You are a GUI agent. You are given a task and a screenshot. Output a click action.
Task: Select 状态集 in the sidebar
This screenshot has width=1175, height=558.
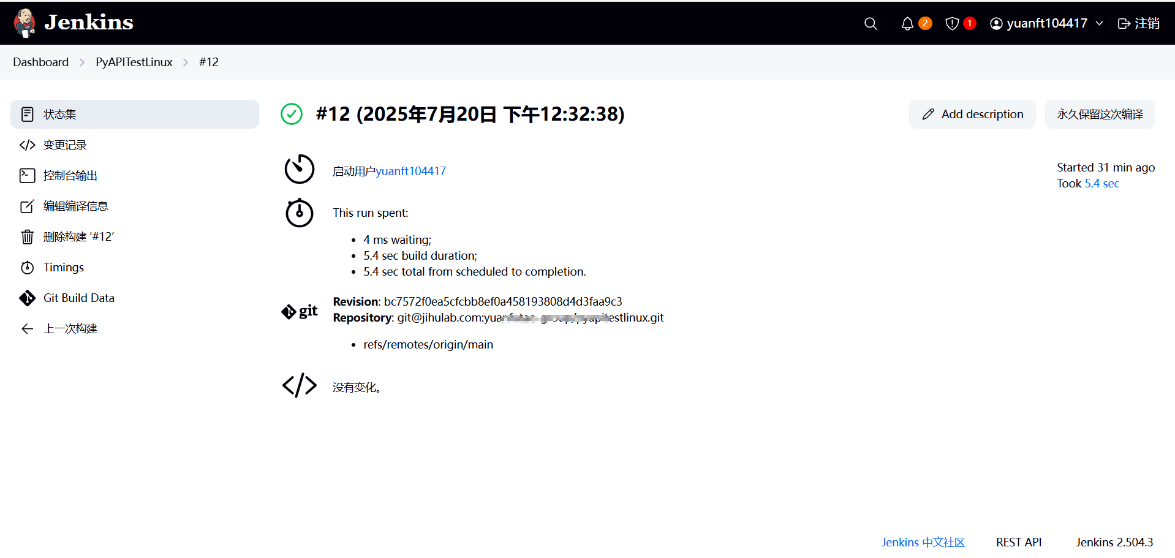coord(135,114)
